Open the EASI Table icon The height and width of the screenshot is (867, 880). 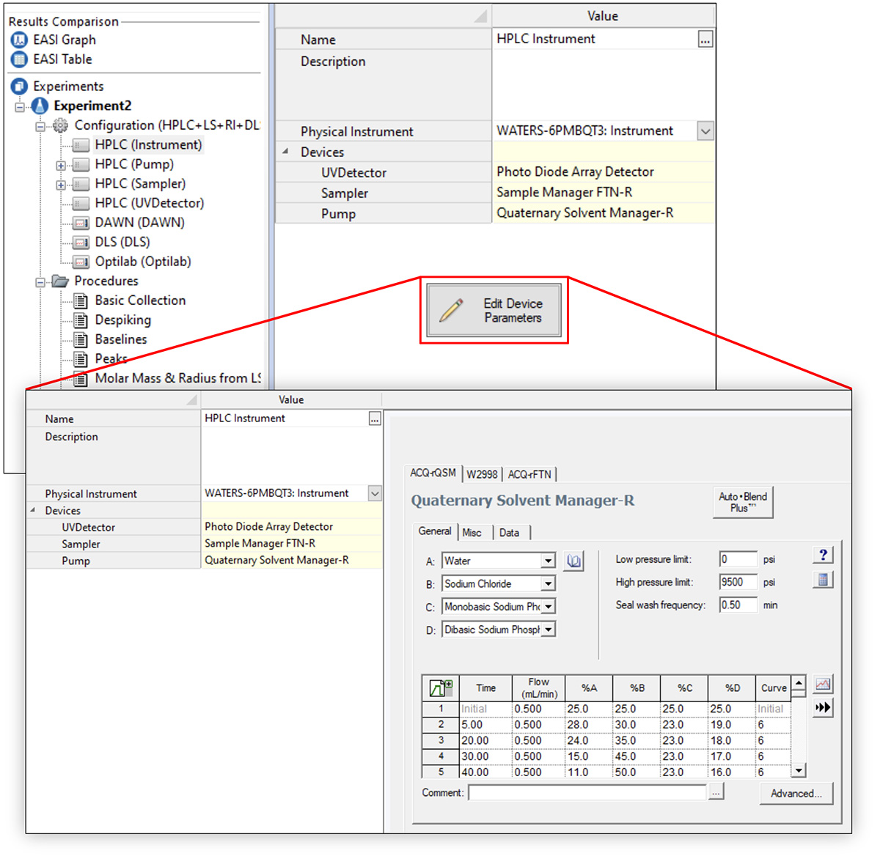click(19, 59)
